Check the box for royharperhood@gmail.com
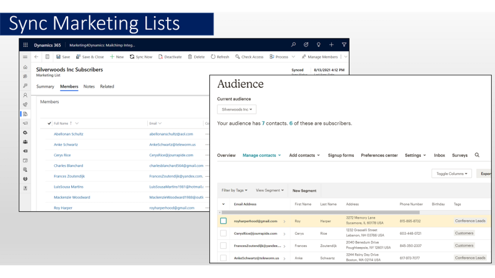This screenshot has height=278, width=495. (223, 221)
